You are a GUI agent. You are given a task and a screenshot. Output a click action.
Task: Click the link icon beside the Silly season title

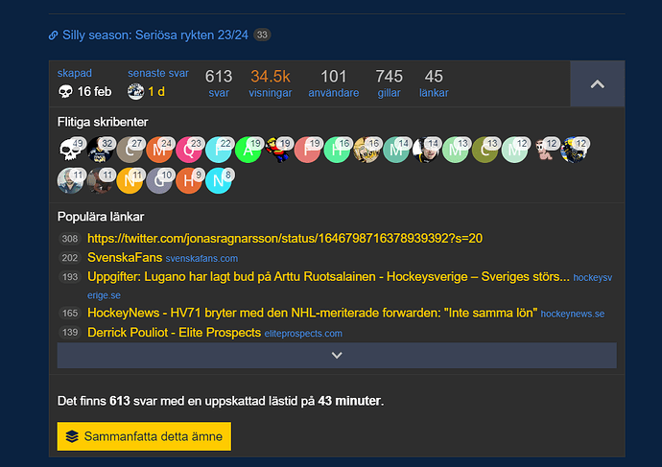coord(54,35)
